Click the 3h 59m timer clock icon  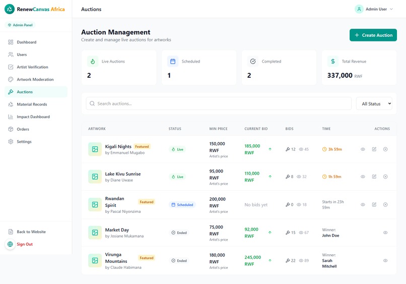point(324,149)
